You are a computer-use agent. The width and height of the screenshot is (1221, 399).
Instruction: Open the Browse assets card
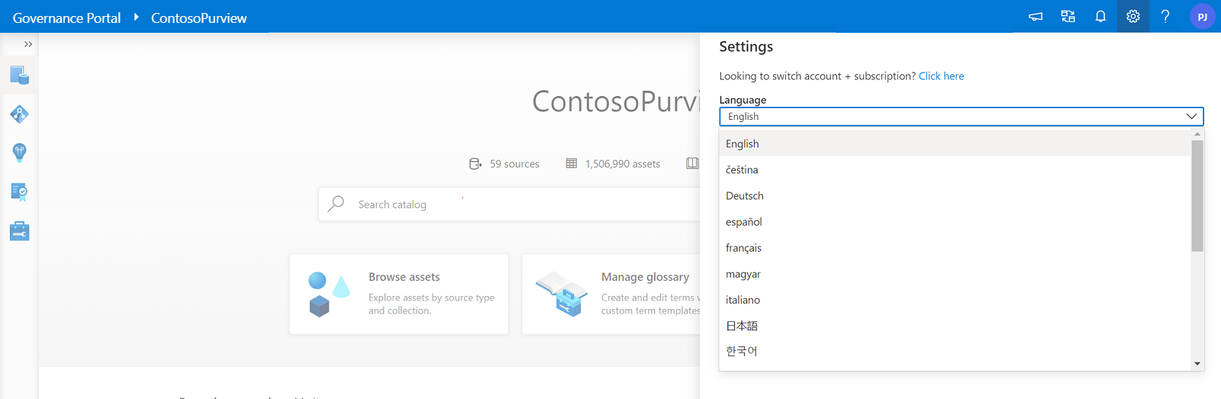399,294
